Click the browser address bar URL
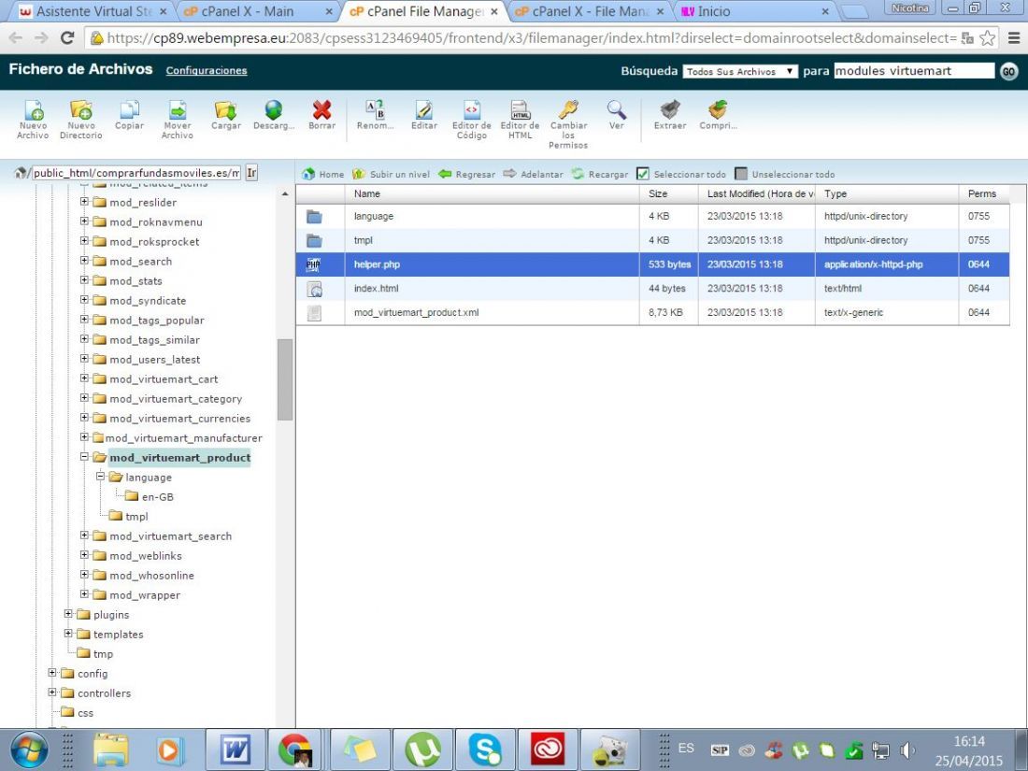The width and height of the screenshot is (1028, 771). pos(531,38)
